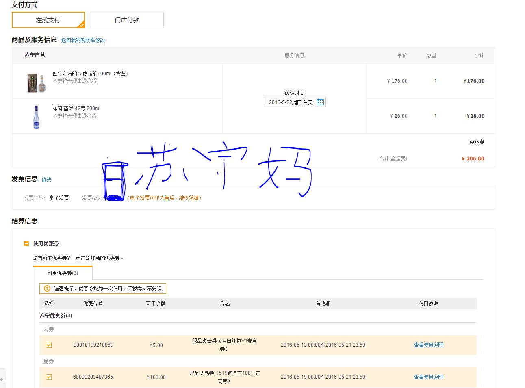Click the quantity 1 in the 四特东方韵 row

tap(435, 81)
